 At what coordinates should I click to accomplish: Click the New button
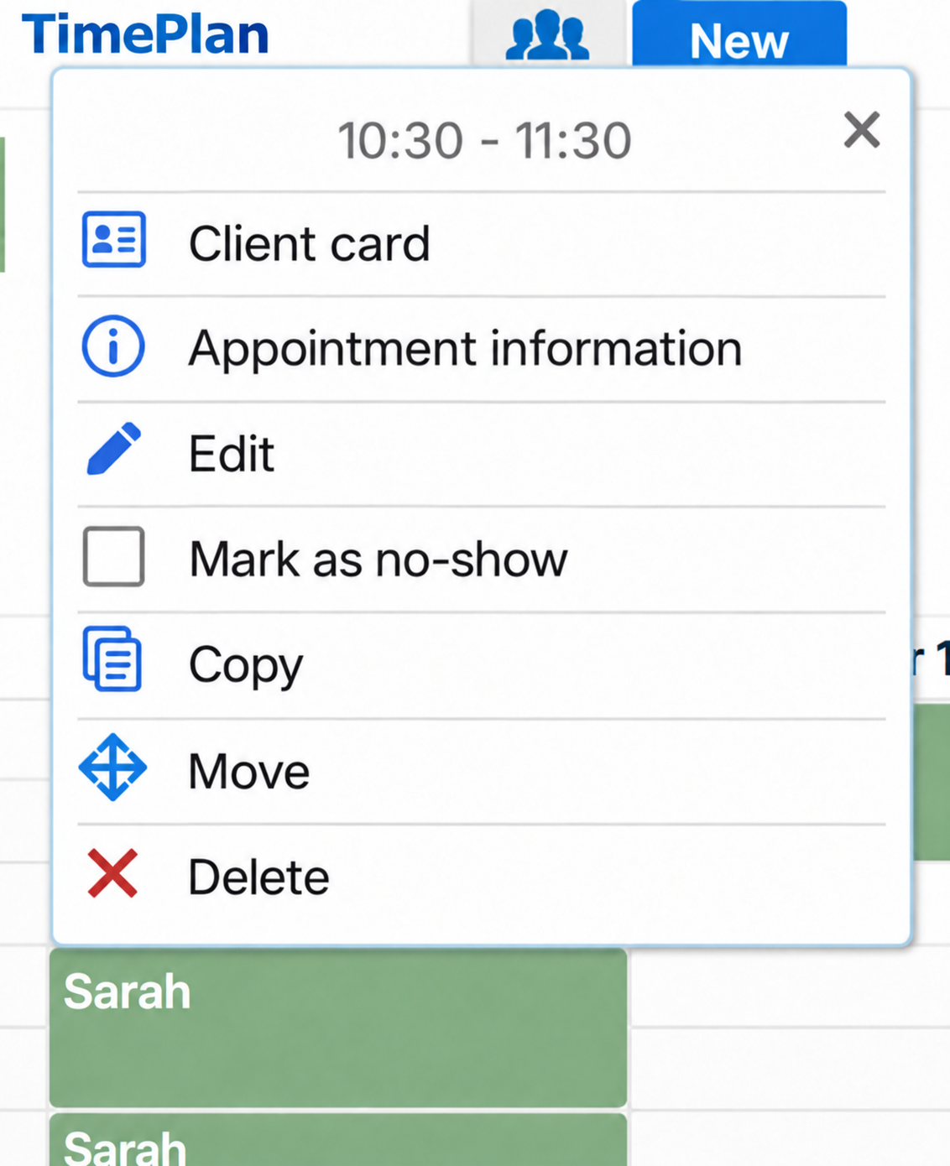(739, 34)
